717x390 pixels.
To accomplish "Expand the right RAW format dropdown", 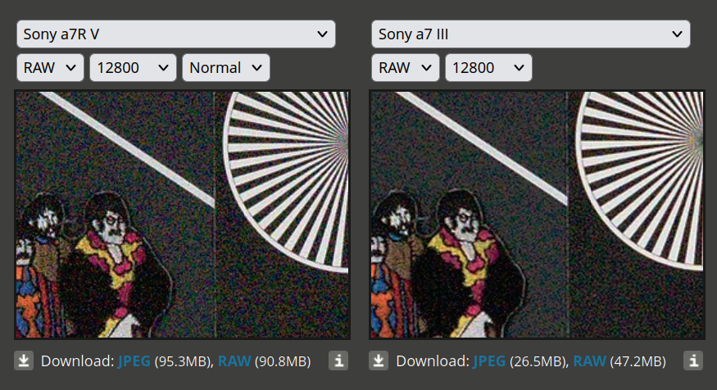I will point(406,68).
